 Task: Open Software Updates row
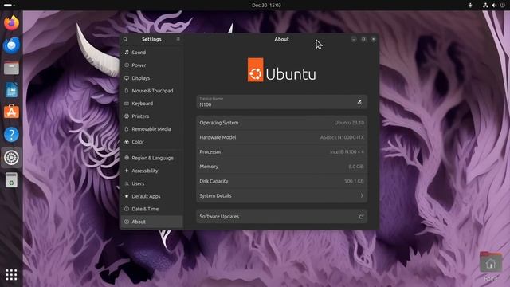tap(281, 216)
